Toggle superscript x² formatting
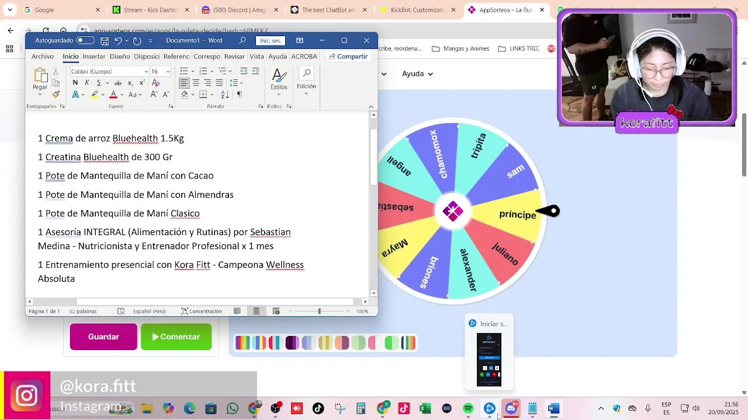Viewport: 748px width, 420px height. tap(141, 83)
